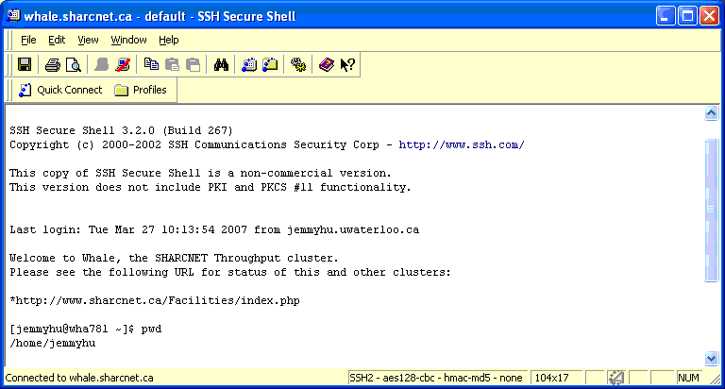Click the Copy icon in toolbar

coord(152,65)
